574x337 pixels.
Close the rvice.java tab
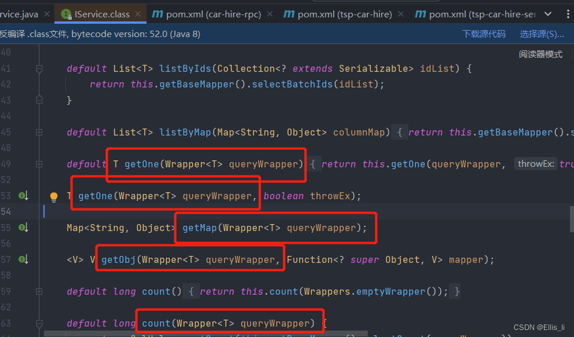coord(47,14)
